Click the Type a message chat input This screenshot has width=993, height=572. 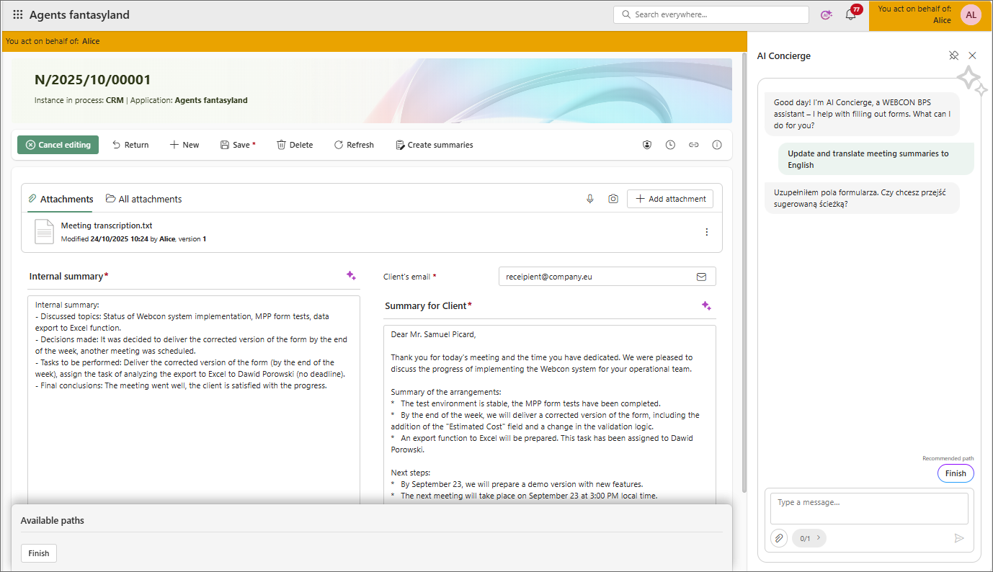click(x=868, y=501)
